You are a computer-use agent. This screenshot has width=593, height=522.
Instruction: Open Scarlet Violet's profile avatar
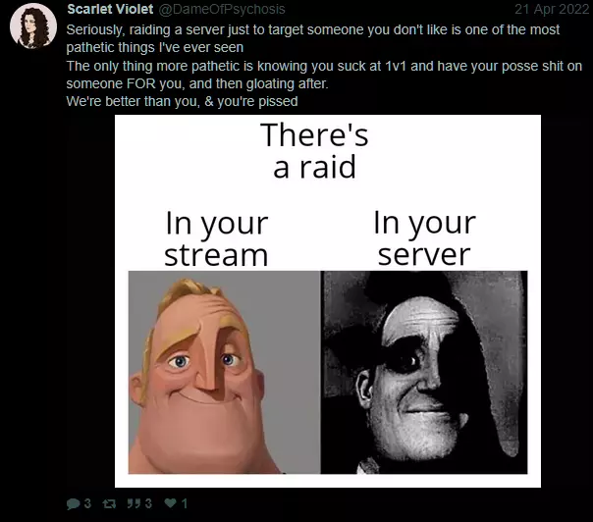[33, 26]
